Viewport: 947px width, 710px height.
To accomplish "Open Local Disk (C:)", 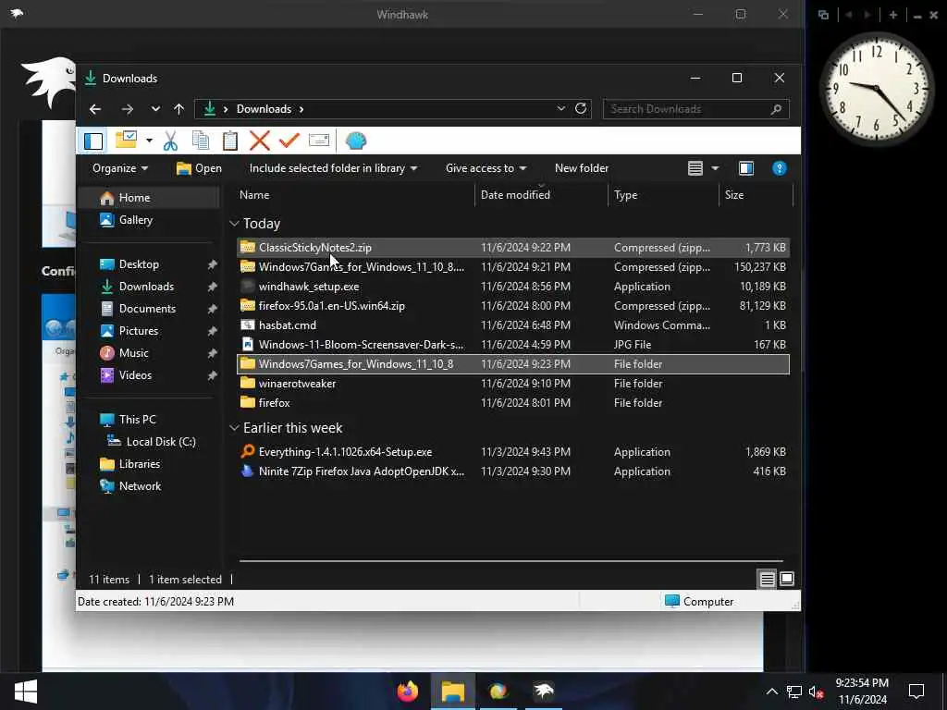I will pos(161,442).
